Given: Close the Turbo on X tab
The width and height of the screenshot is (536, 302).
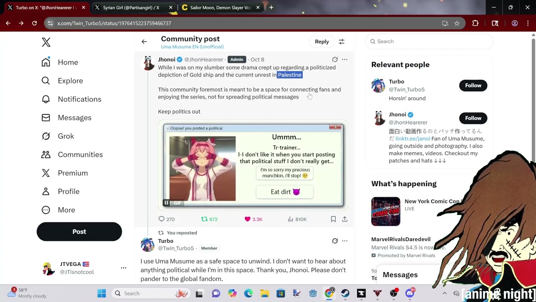Looking at the screenshot, I should (83, 8).
